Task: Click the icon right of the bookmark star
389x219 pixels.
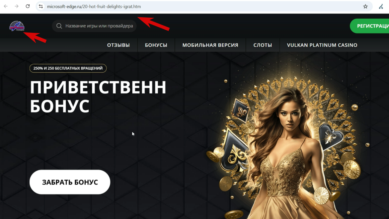Action: [381, 6]
